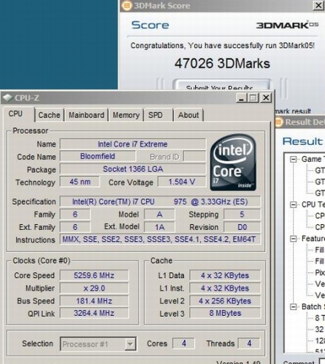
Task: Collapse the Game Tests tree node
Action: pyautogui.click(x=293, y=159)
